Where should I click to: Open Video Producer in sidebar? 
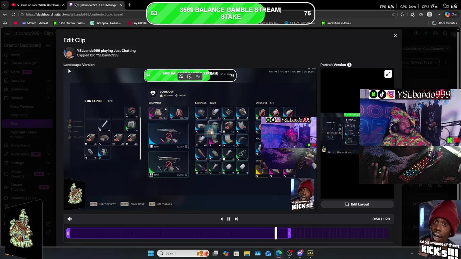(22, 106)
